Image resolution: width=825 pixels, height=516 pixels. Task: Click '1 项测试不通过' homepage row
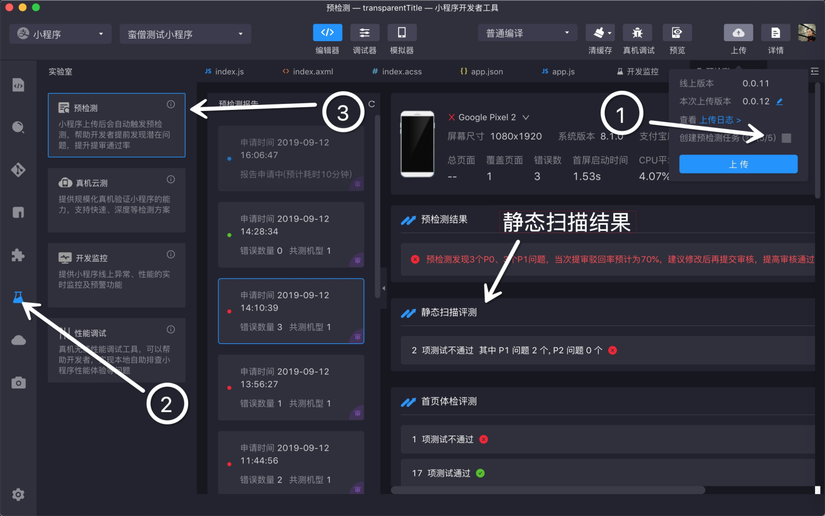608,440
